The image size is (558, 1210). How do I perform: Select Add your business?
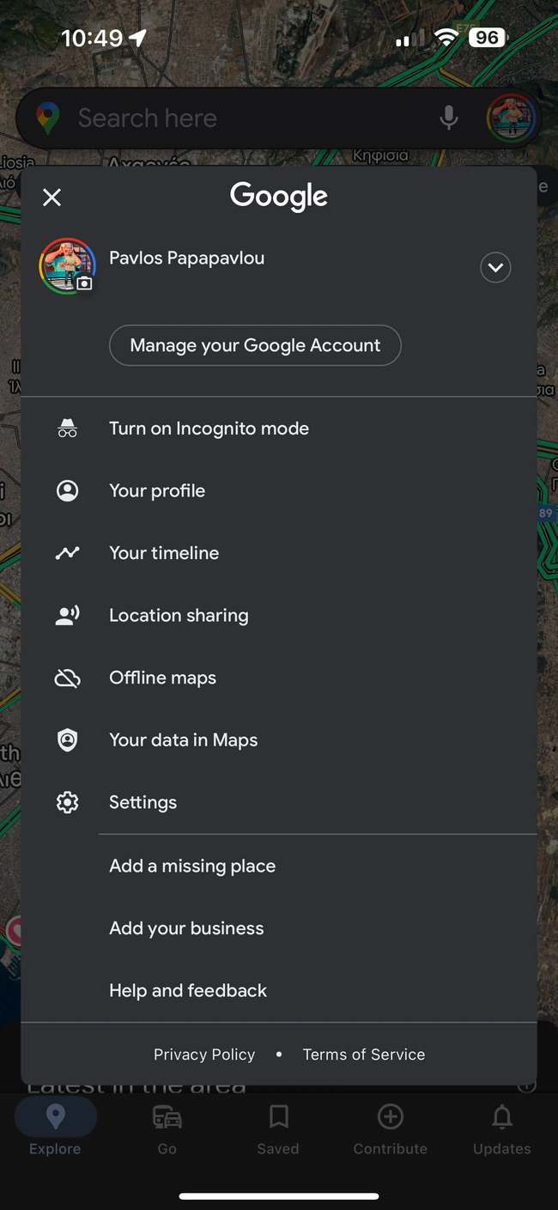[x=186, y=927]
